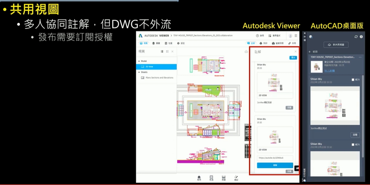This screenshot has height=185, width=370.
Task: Select Plans Sections and Elevations sheet
Action: click(159, 78)
